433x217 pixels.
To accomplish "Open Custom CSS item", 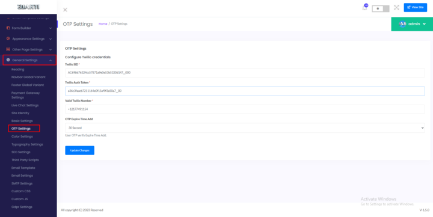I will point(20,191).
